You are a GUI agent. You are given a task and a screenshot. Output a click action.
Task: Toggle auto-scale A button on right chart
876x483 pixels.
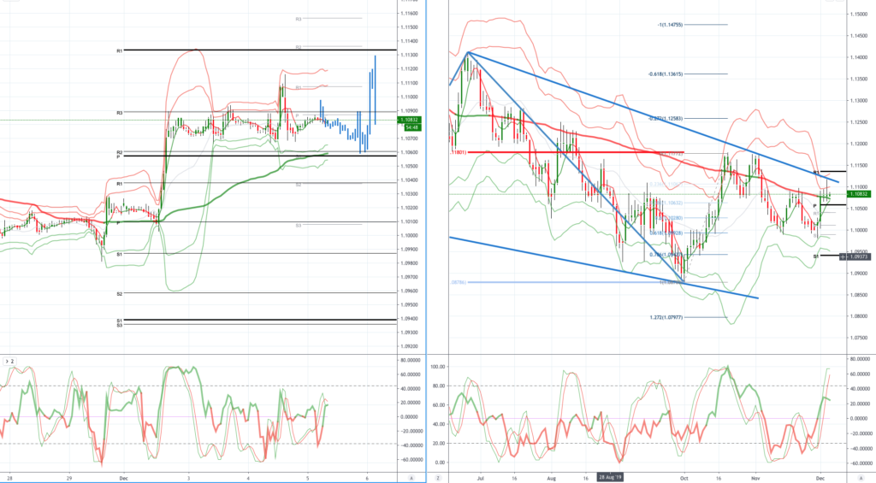coord(861,478)
